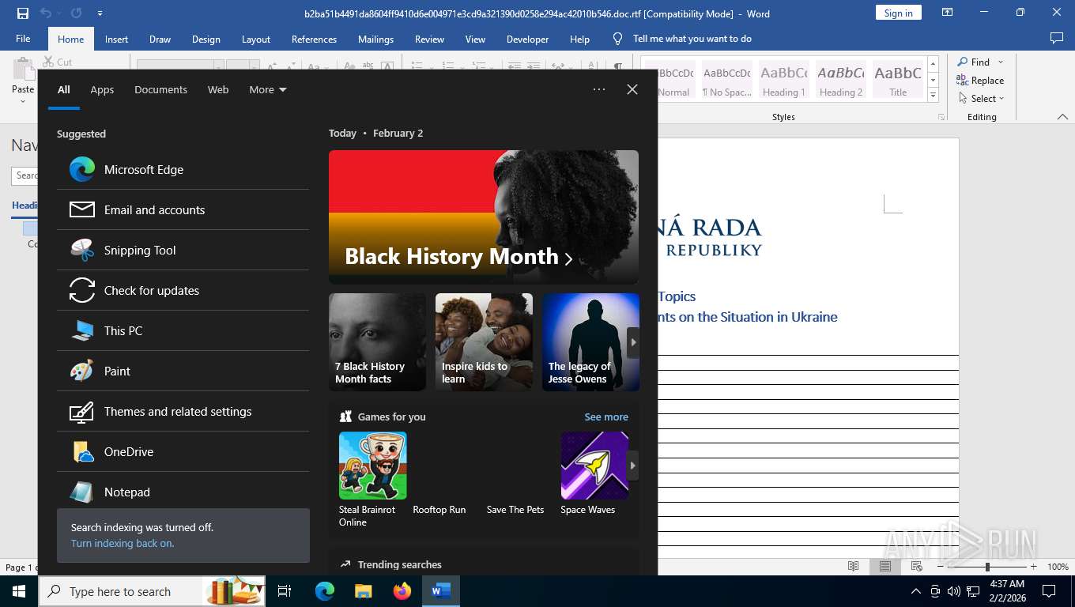
Task: Open Black History Month feature card
Action: pos(483,217)
